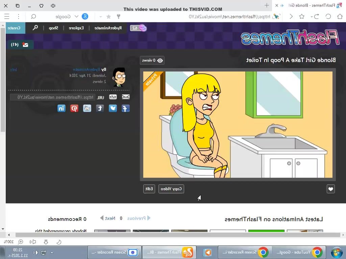
Task: Favorite the video with the heart button
Action: tap(330, 189)
